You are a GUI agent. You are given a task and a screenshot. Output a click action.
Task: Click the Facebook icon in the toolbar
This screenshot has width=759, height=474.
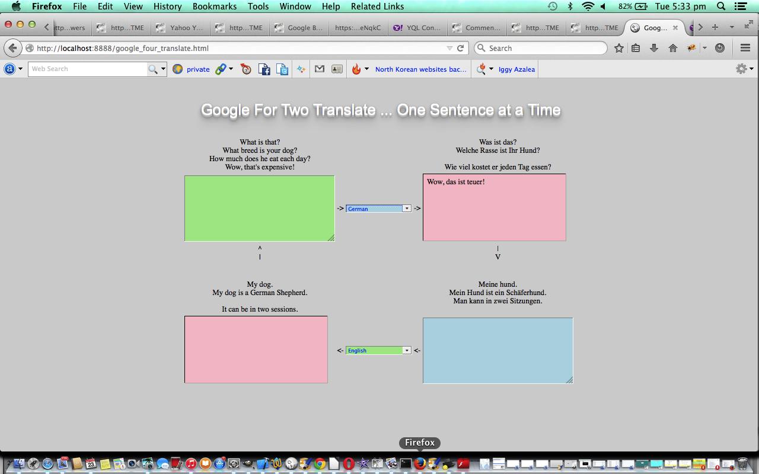tap(264, 69)
